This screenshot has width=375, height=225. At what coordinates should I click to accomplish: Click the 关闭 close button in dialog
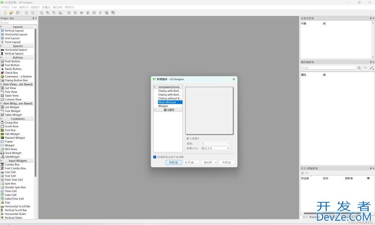pos(227,162)
